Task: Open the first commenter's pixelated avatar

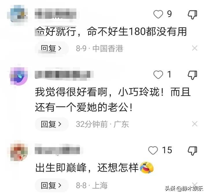Action: (x=18, y=13)
